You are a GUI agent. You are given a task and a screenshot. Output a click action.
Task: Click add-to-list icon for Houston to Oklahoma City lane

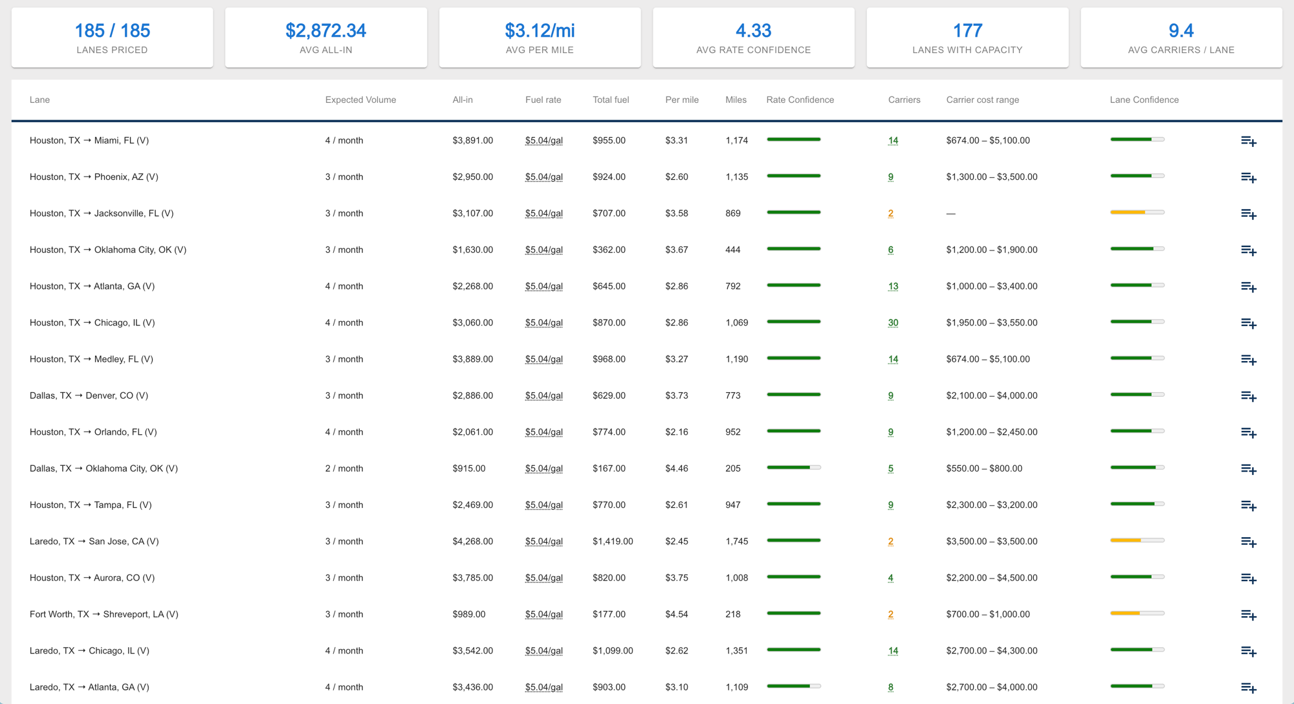(1249, 250)
